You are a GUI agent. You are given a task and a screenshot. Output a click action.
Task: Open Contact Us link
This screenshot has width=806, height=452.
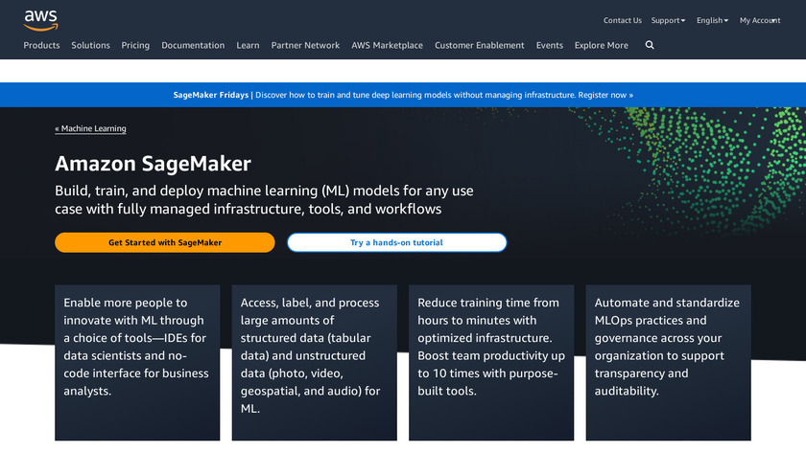623,20
